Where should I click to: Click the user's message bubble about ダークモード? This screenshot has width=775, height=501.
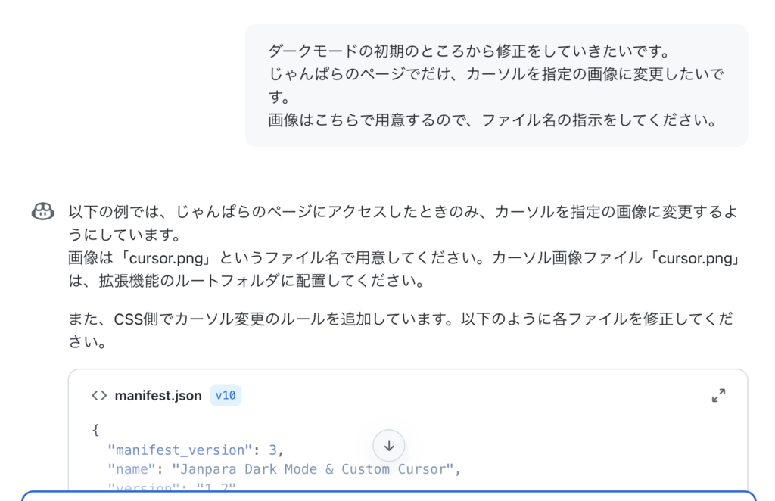point(496,86)
